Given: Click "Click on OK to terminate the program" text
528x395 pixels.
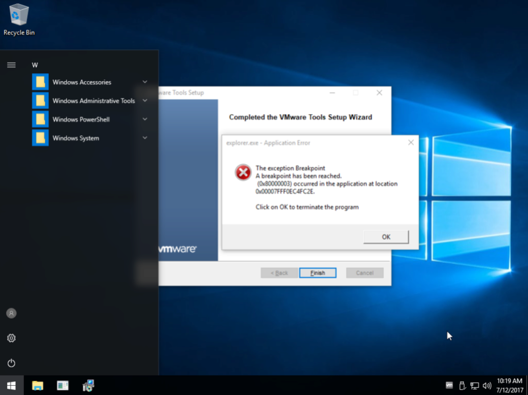Looking at the screenshot, I should coord(307,207).
